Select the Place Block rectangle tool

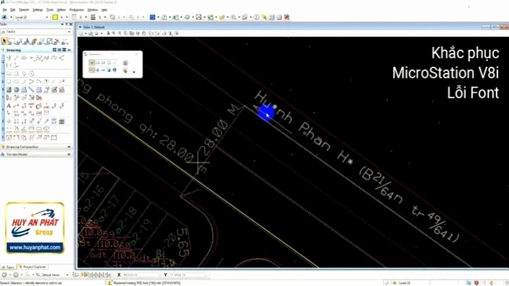(x=9, y=74)
